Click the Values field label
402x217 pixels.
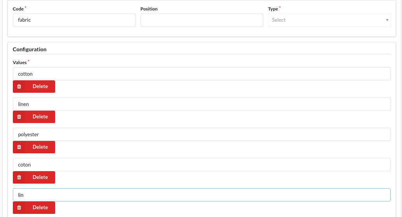click(x=20, y=62)
